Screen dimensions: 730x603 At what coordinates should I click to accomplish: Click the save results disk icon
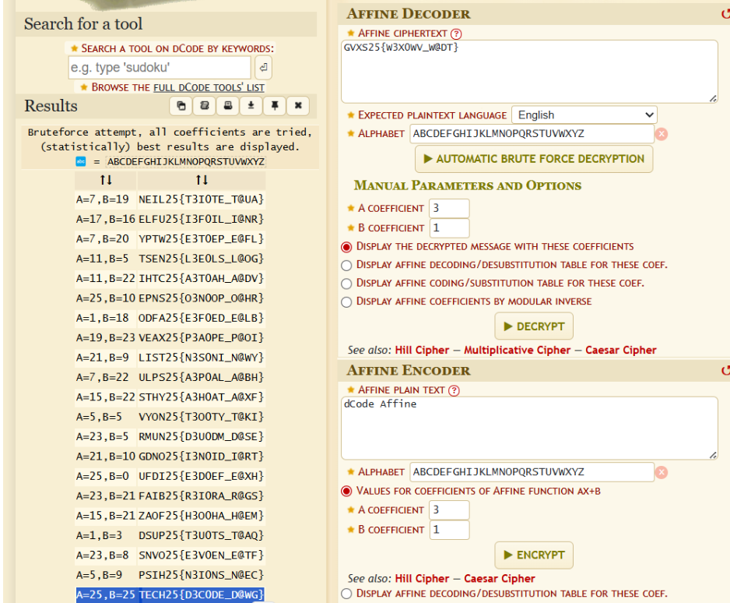click(x=205, y=106)
